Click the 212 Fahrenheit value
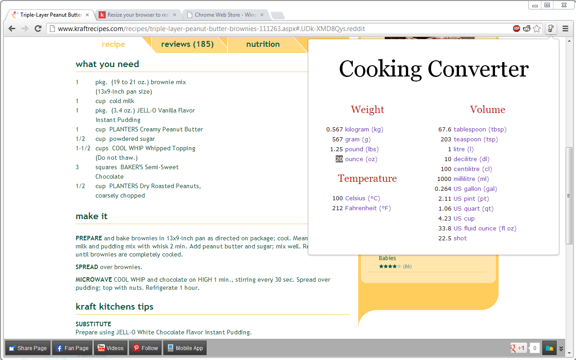The image size is (576, 360). (337, 208)
